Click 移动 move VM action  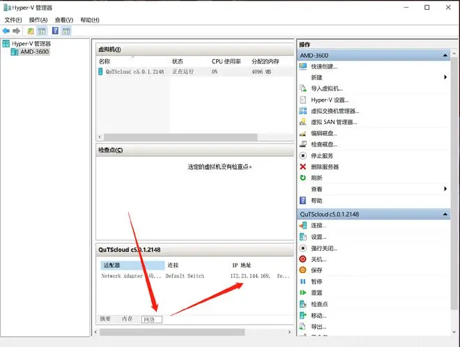click(319, 316)
